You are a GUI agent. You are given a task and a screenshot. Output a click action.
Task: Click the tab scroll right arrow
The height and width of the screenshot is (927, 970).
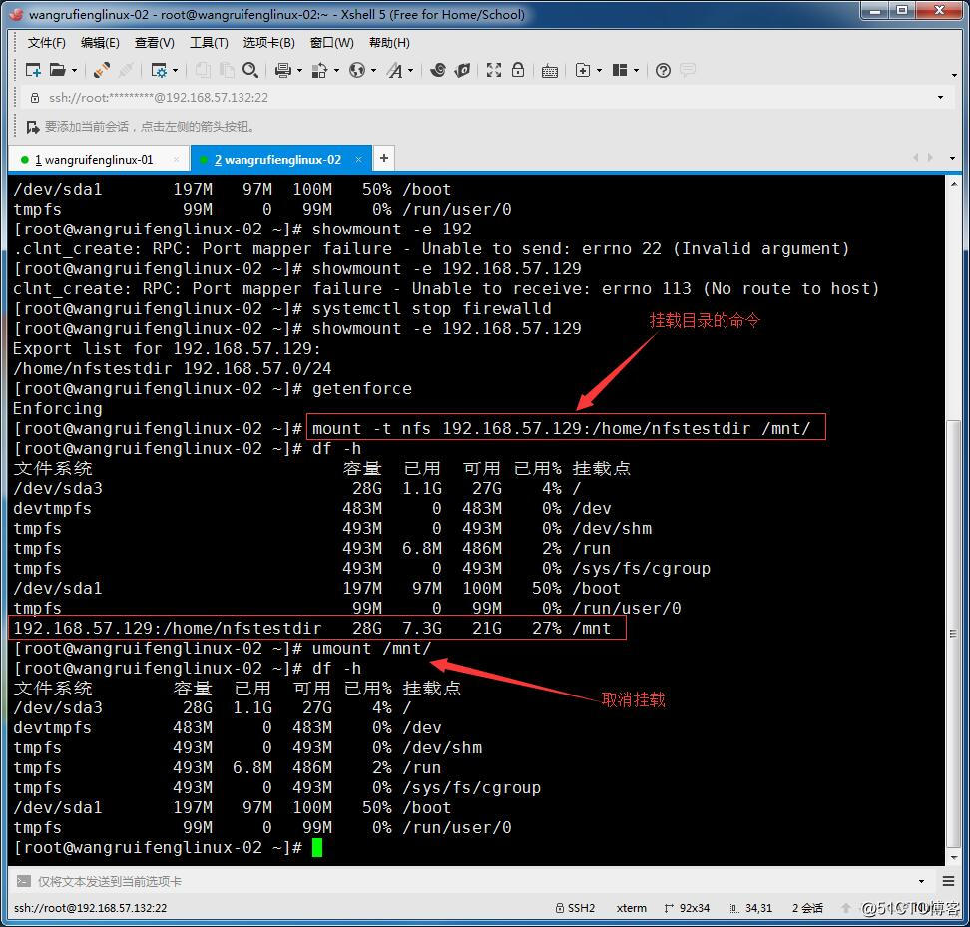tap(930, 158)
